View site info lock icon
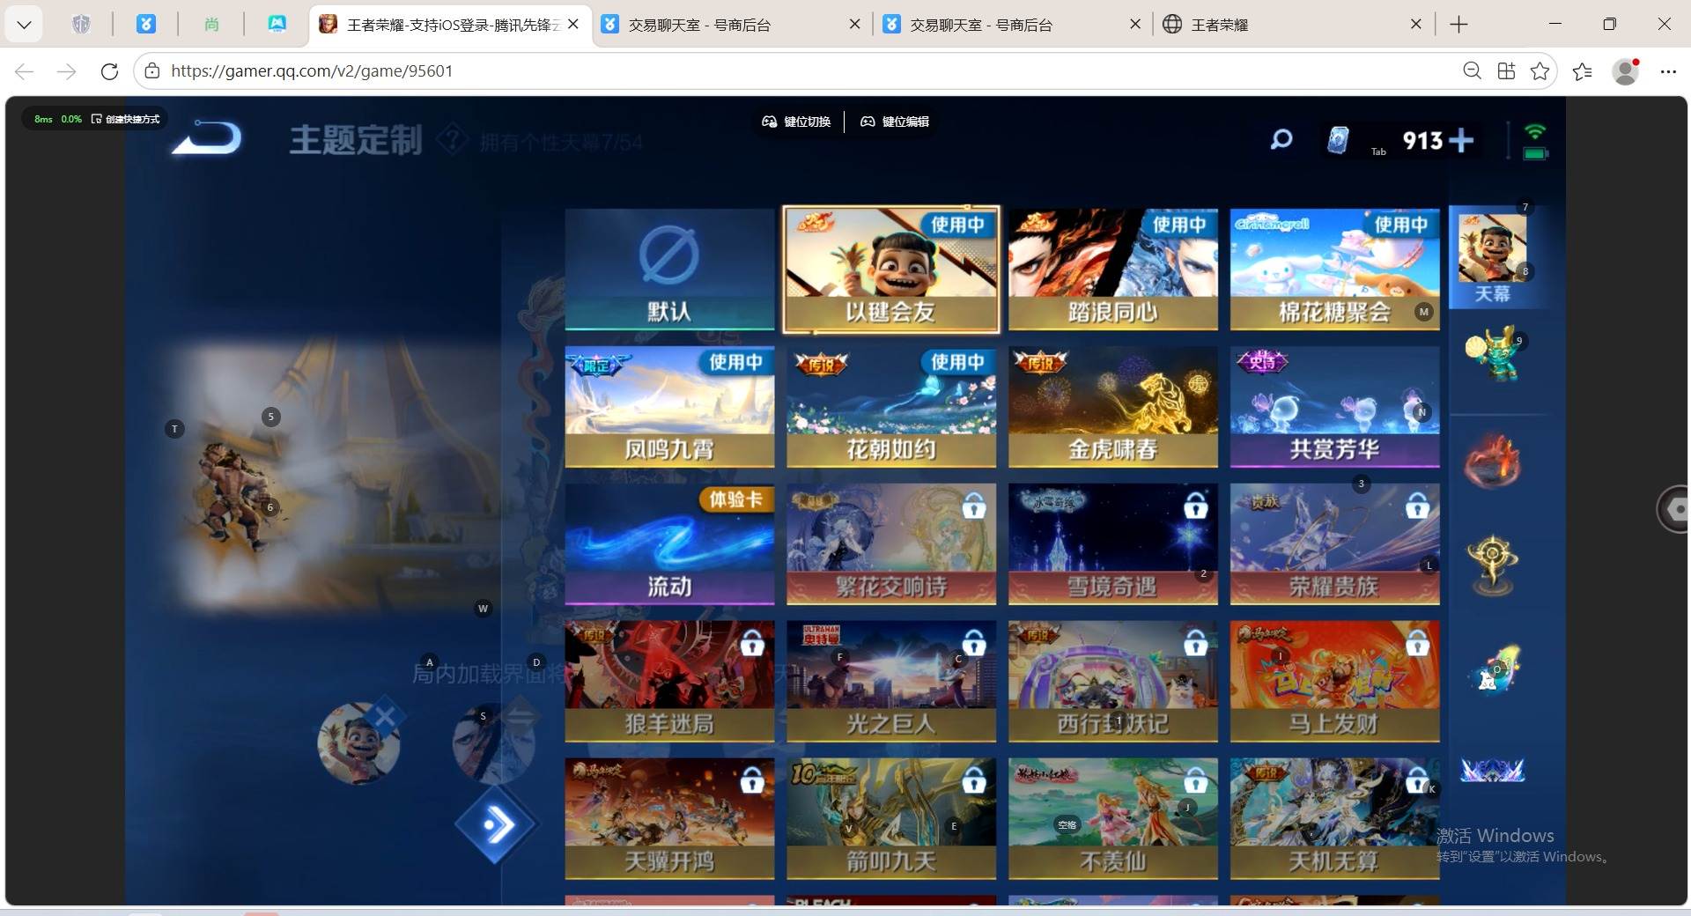This screenshot has height=916, width=1691. 152,71
